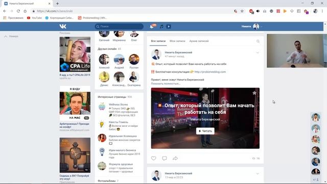Open friend Марианна's avatar
This screenshot has width=327, height=184.
[x=119, y=34]
